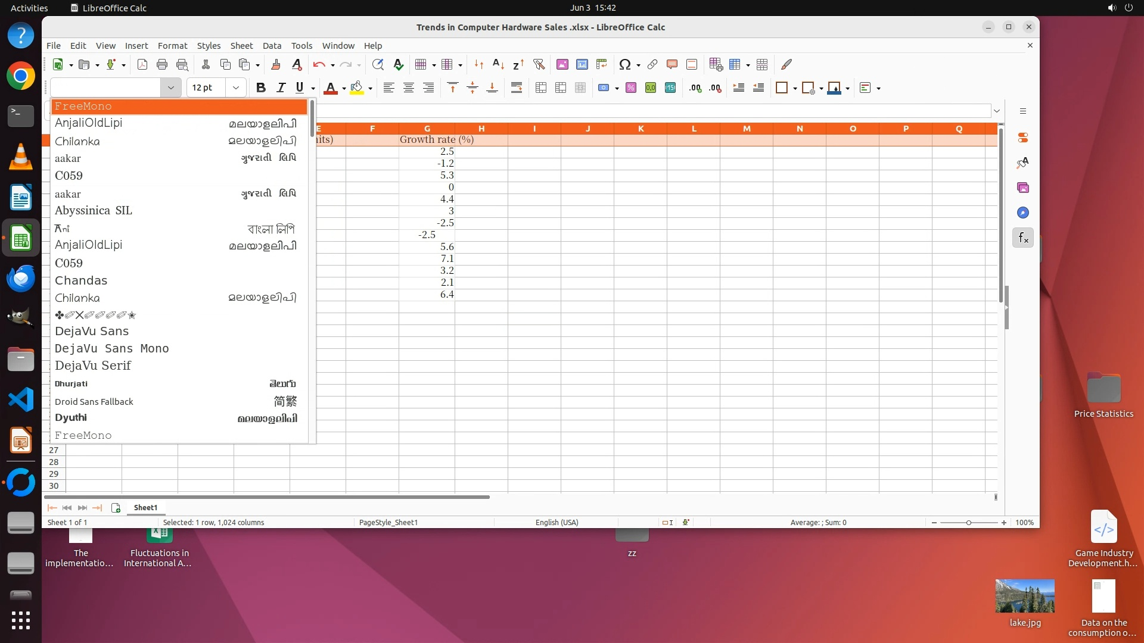Click the Clone Formatting paintbrush icon
Image resolution: width=1144 pixels, height=643 pixels.
275,64
